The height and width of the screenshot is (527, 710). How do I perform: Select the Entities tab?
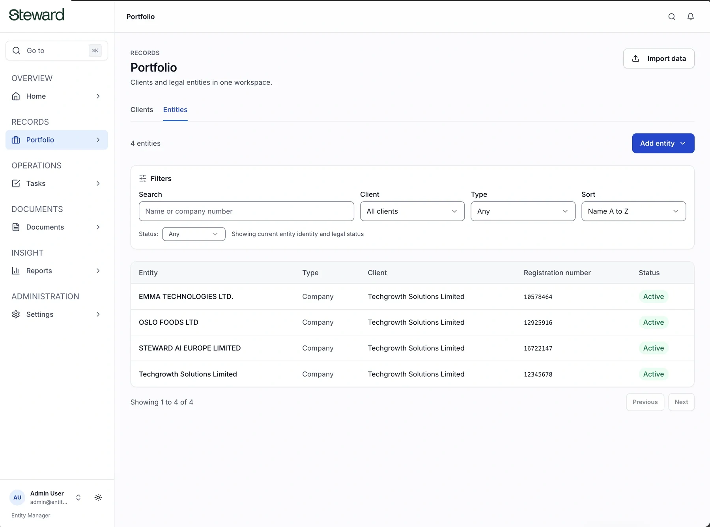click(175, 110)
